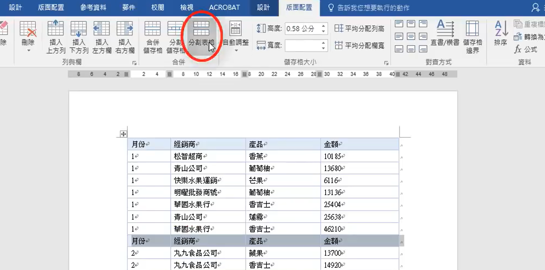Click 插入左方欄 (Insert Column Left)
The width and height of the screenshot is (545, 270).
(101, 38)
